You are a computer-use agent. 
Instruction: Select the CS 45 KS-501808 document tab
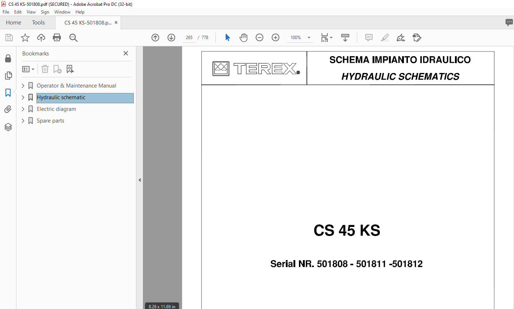(x=88, y=23)
